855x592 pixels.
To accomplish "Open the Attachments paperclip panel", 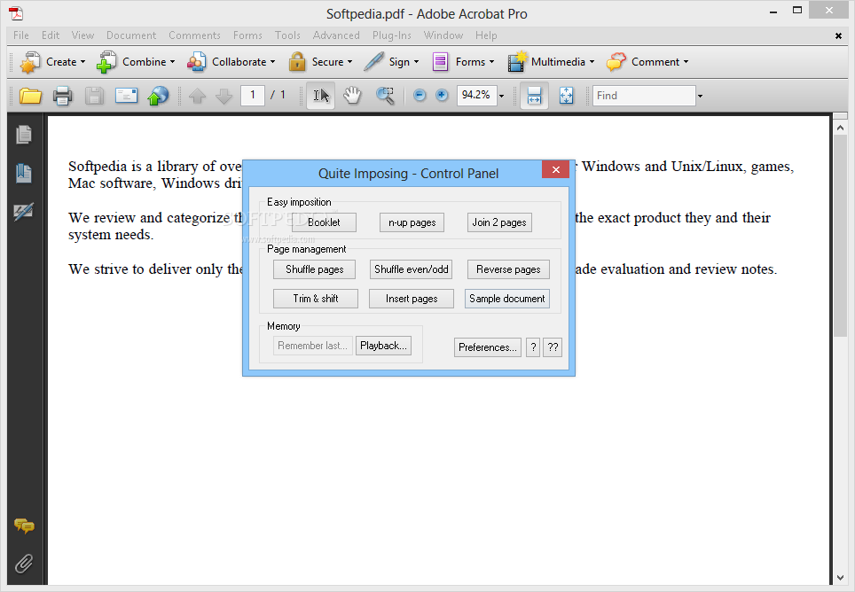I will coord(23,564).
